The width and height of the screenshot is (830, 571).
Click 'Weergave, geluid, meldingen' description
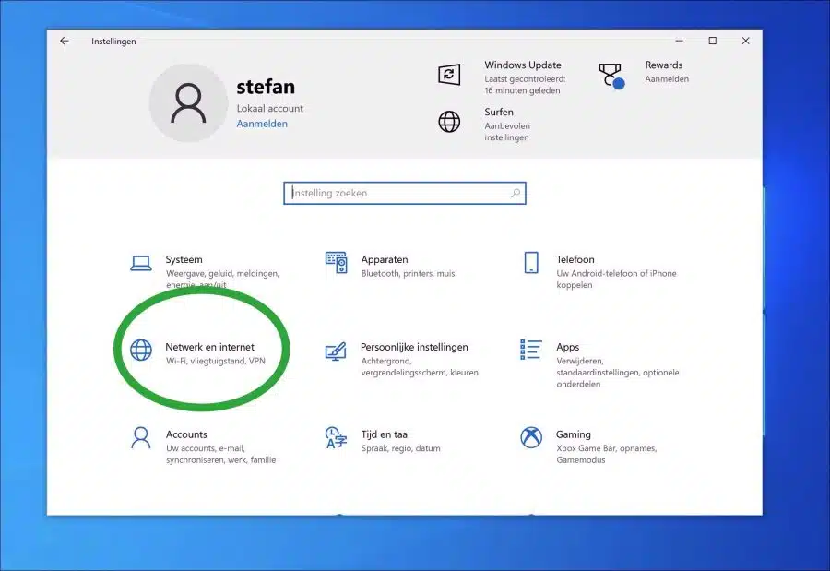(x=222, y=280)
